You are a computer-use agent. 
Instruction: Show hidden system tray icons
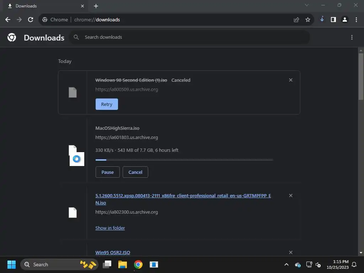287,264
